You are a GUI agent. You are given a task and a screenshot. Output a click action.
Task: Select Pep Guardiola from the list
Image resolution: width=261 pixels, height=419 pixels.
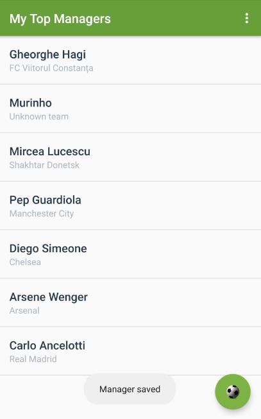[130, 205]
